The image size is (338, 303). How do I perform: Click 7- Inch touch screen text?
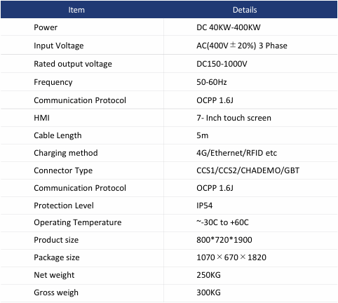pyautogui.click(x=234, y=118)
